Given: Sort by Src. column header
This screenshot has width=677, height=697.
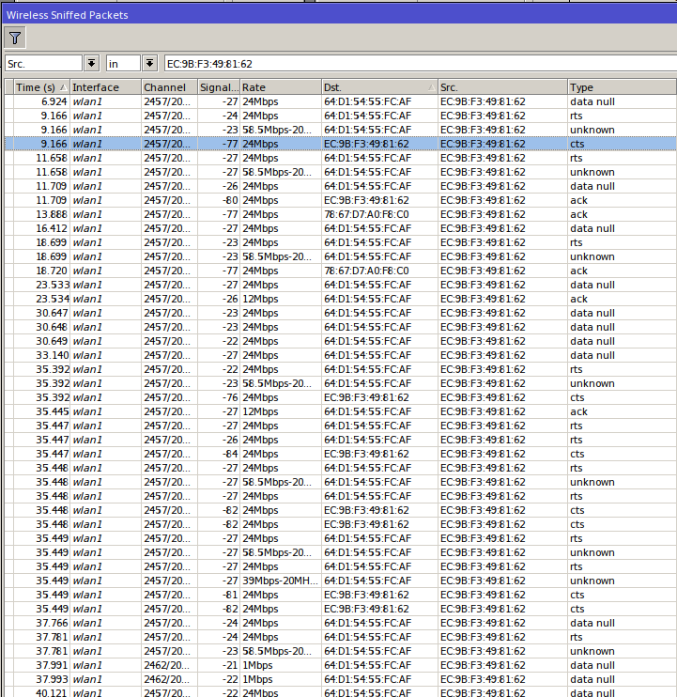Looking at the screenshot, I should tap(503, 87).
